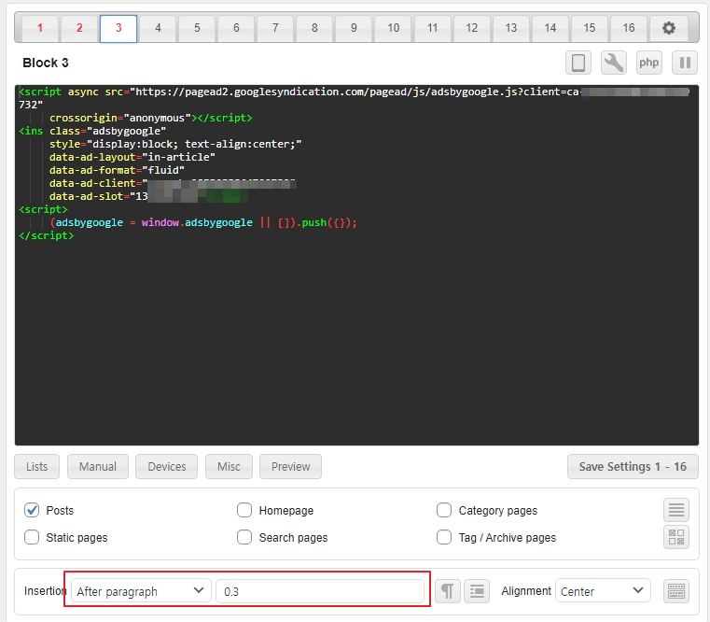The image size is (710, 622).
Task: Click the data-ad-layout="in-article" code line
Action: tap(132, 157)
